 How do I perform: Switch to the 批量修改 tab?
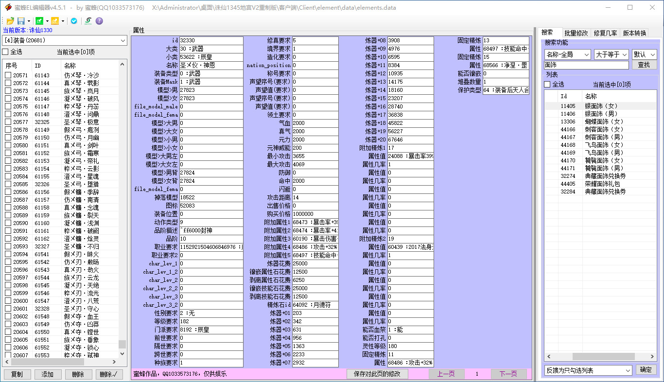coord(576,33)
